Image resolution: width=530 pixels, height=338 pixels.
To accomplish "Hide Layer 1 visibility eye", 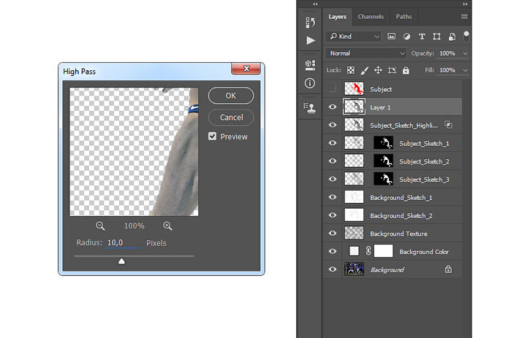I will pyautogui.click(x=333, y=107).
